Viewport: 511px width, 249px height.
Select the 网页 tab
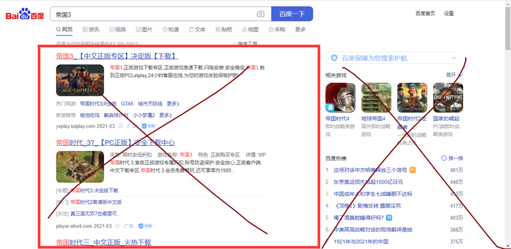tap(65, 29)
